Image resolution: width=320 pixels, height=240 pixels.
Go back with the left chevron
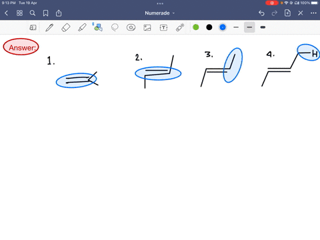(x=7, y=13)
